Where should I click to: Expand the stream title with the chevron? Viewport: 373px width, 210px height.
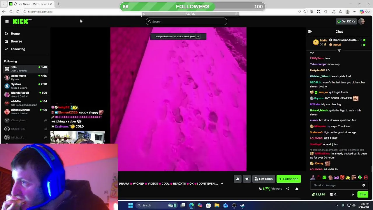point(222,183)
